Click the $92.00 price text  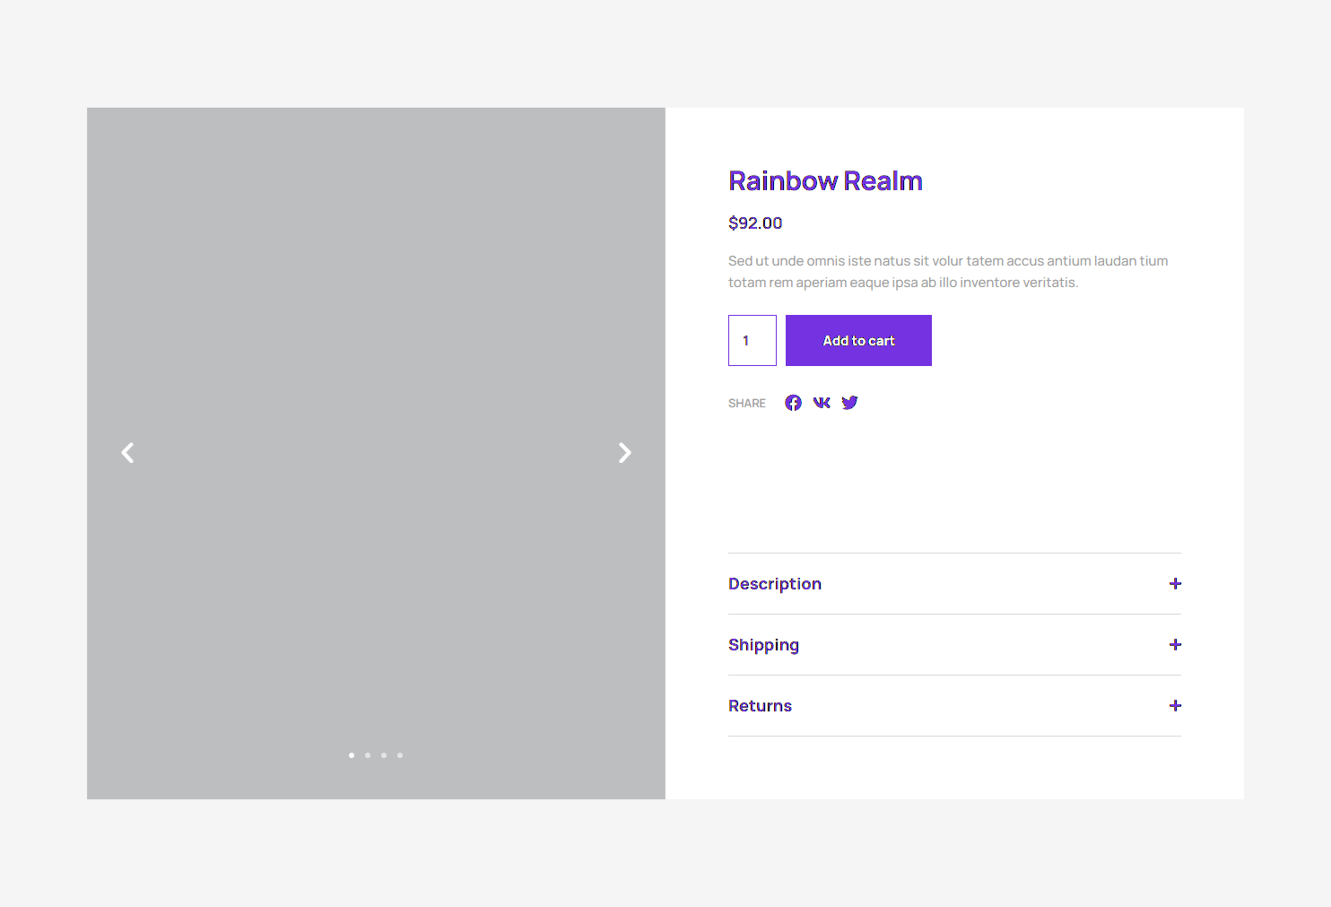point(755,223)
